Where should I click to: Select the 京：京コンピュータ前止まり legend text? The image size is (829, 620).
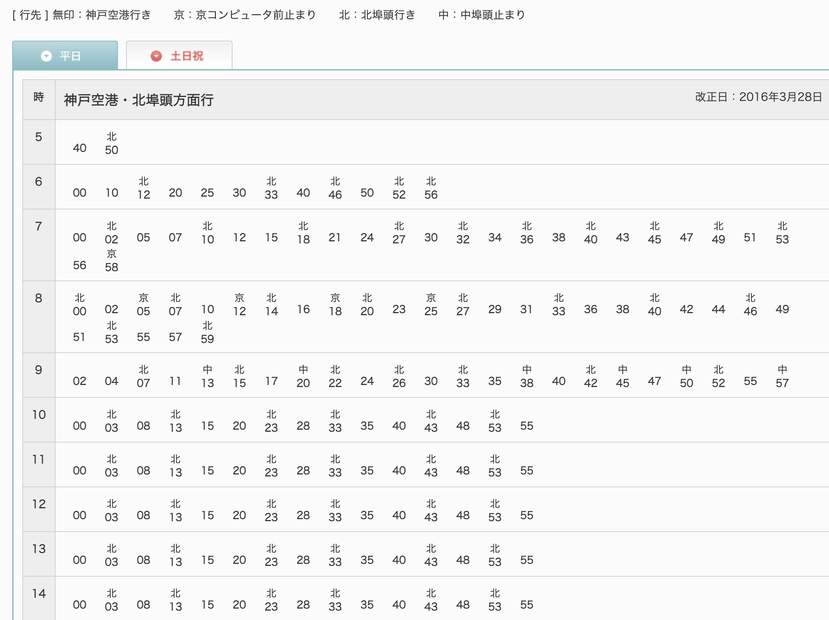(x=245, y=15)
